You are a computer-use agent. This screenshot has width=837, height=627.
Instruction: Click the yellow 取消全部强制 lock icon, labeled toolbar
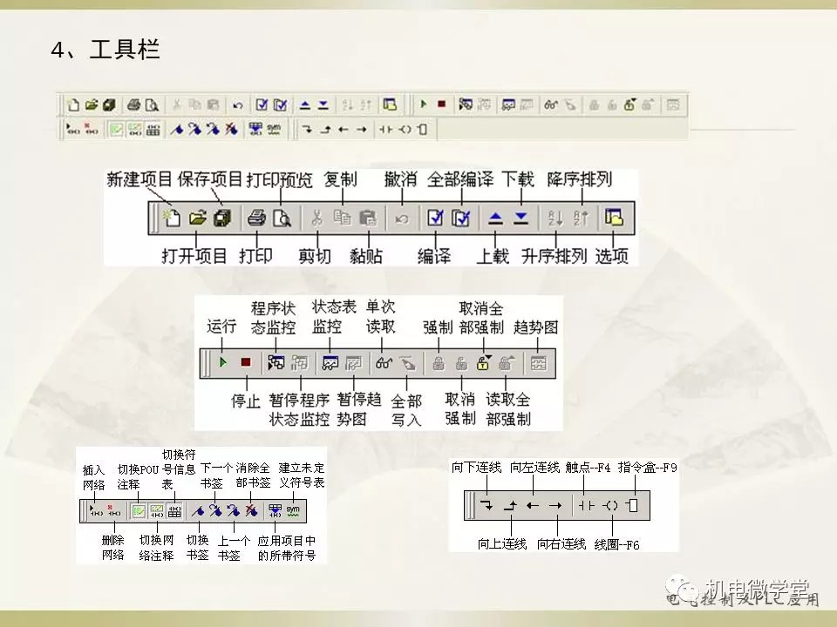(480, 362)
